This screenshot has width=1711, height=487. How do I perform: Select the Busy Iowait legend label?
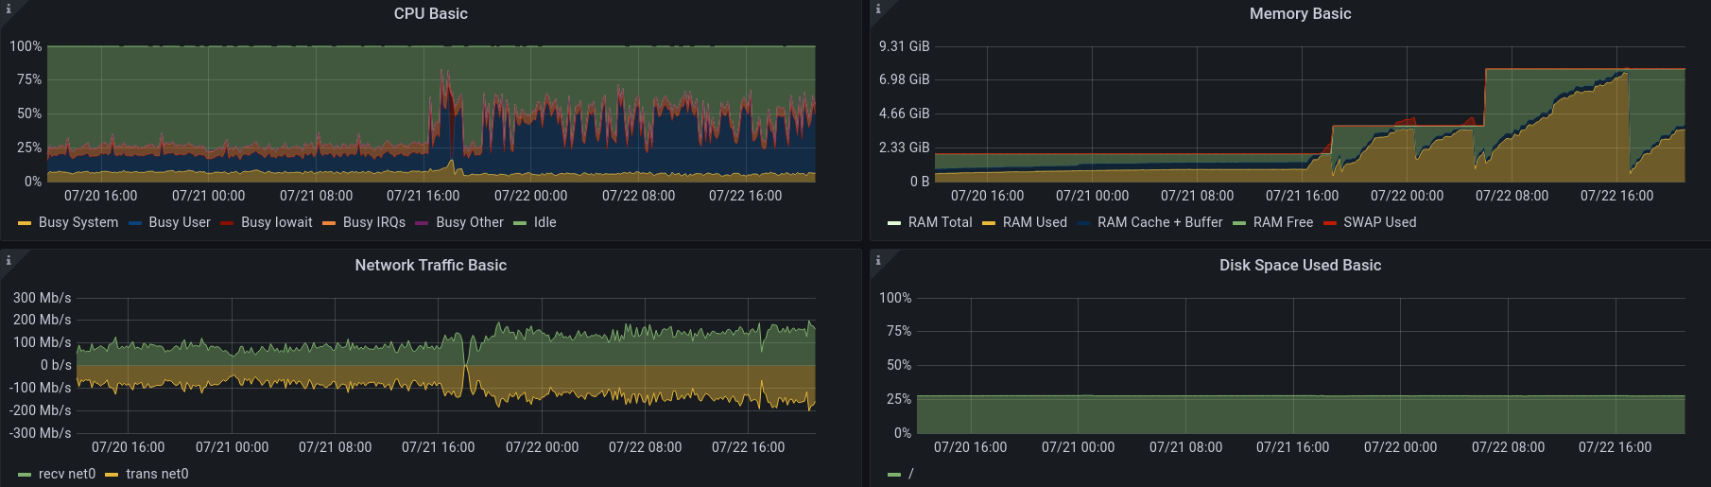[276, 222]
